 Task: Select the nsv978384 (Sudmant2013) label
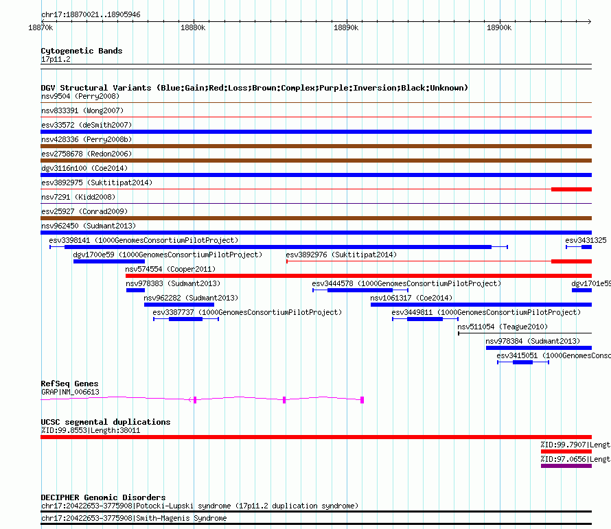[x=533, y=341]
